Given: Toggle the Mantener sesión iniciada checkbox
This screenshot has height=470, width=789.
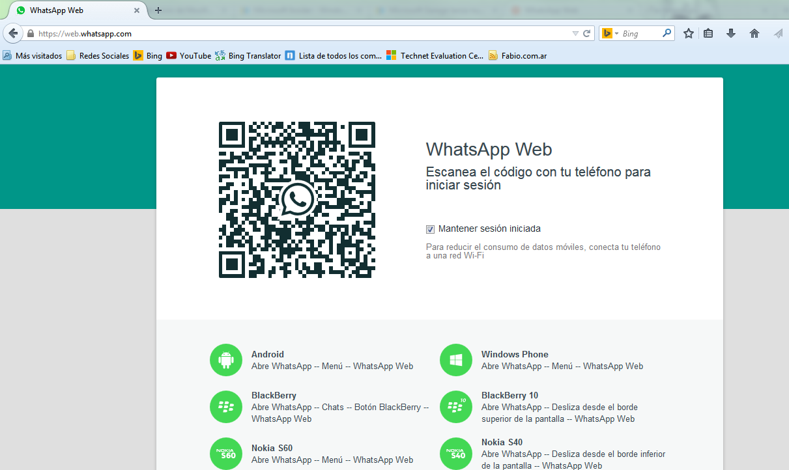Looking at the screenshot, I should coord(430,229).
